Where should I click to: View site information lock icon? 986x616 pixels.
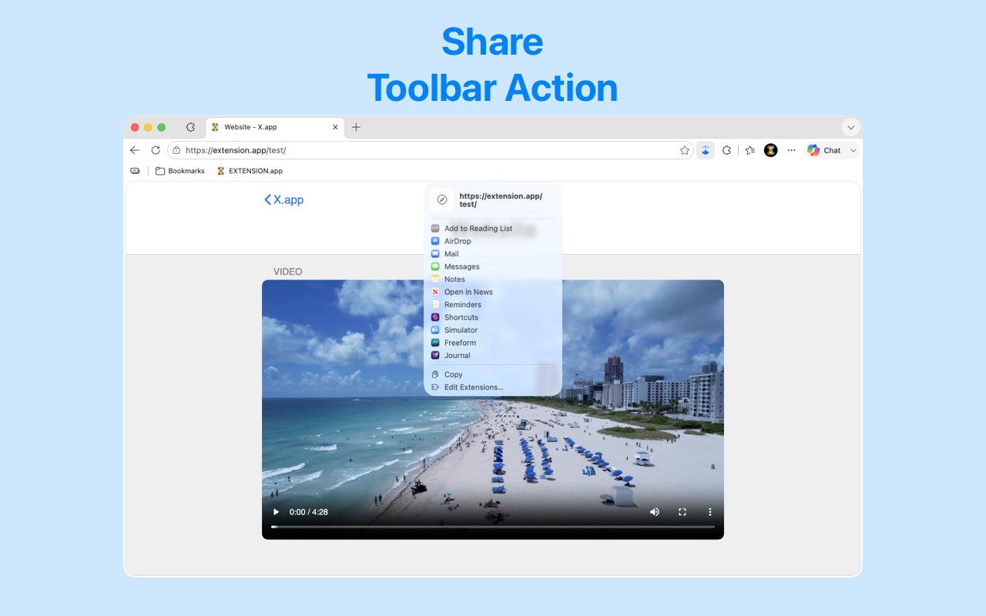coord(176,150)
